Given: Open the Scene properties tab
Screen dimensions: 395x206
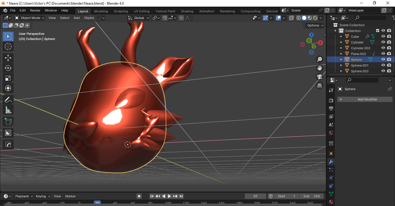Looking at the screenshot, I should (x=331, y=125).
